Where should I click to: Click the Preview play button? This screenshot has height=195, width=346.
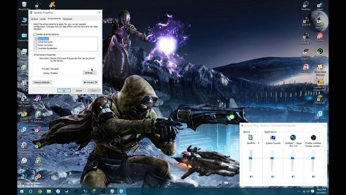(89, 82)
